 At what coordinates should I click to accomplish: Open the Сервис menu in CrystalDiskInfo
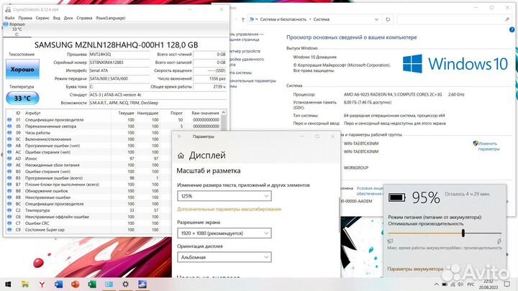point(42,18)
